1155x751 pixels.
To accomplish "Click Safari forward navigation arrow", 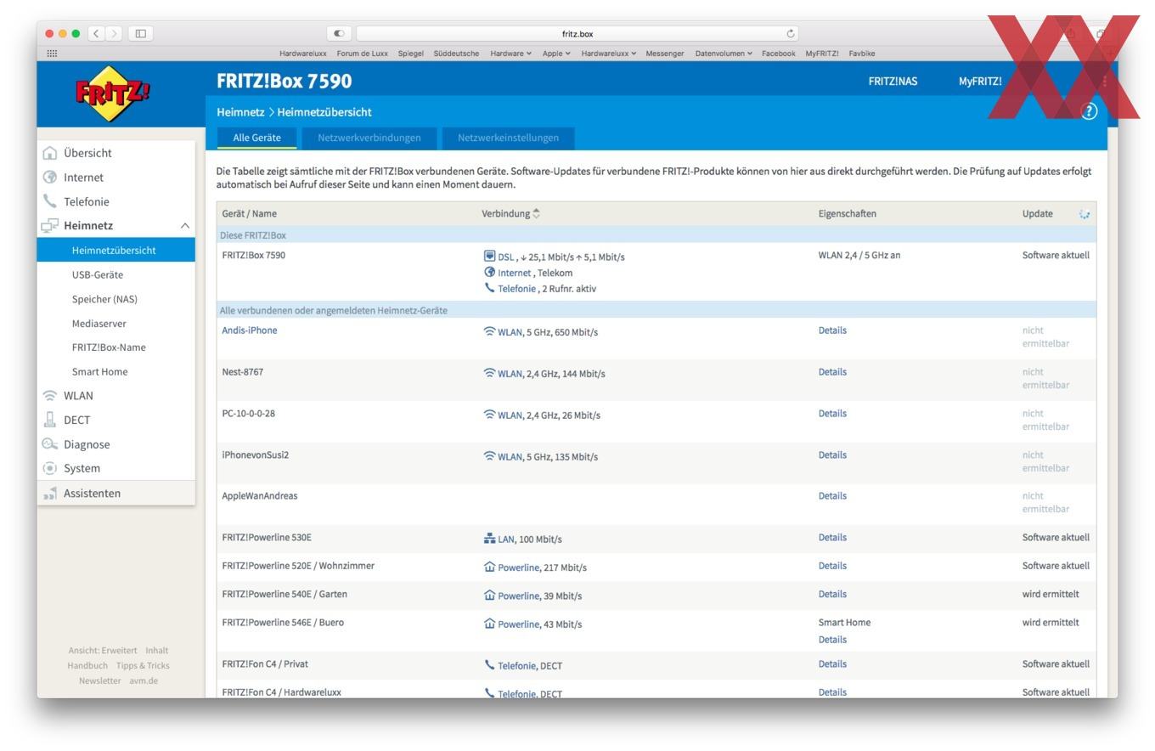I will 114,33.
